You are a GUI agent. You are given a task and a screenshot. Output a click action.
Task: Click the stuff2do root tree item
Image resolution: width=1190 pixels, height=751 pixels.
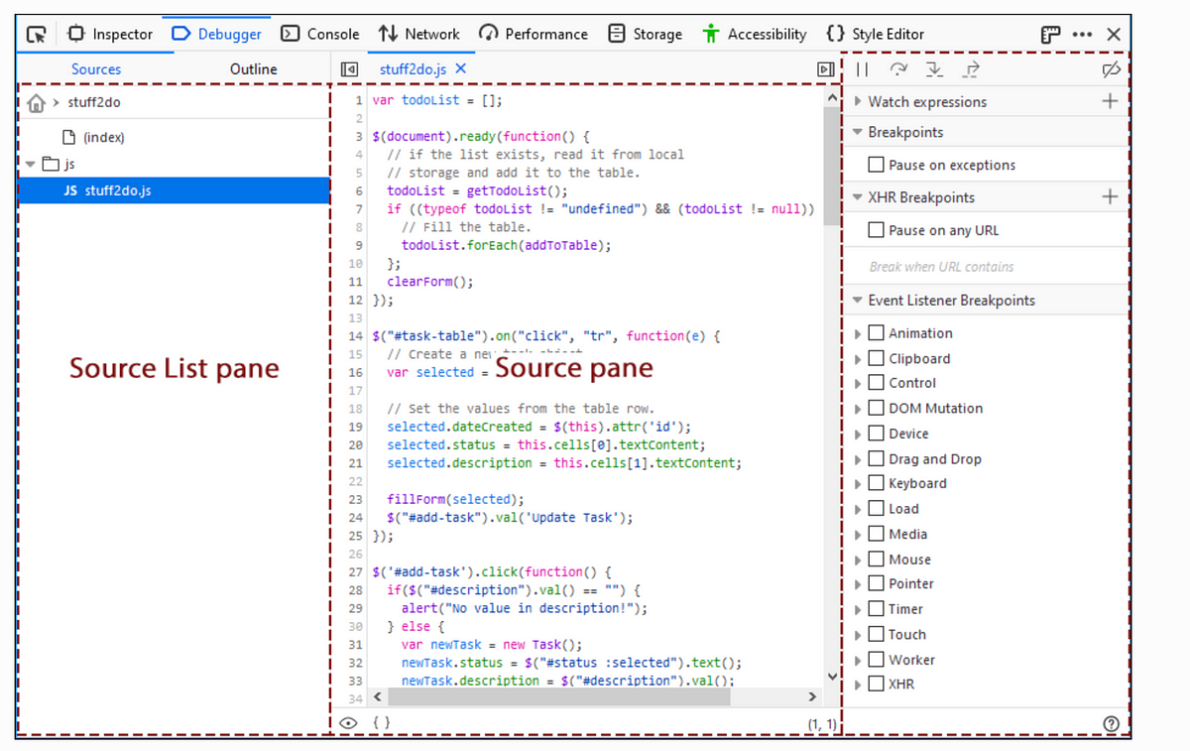click(x=94, y=102)
